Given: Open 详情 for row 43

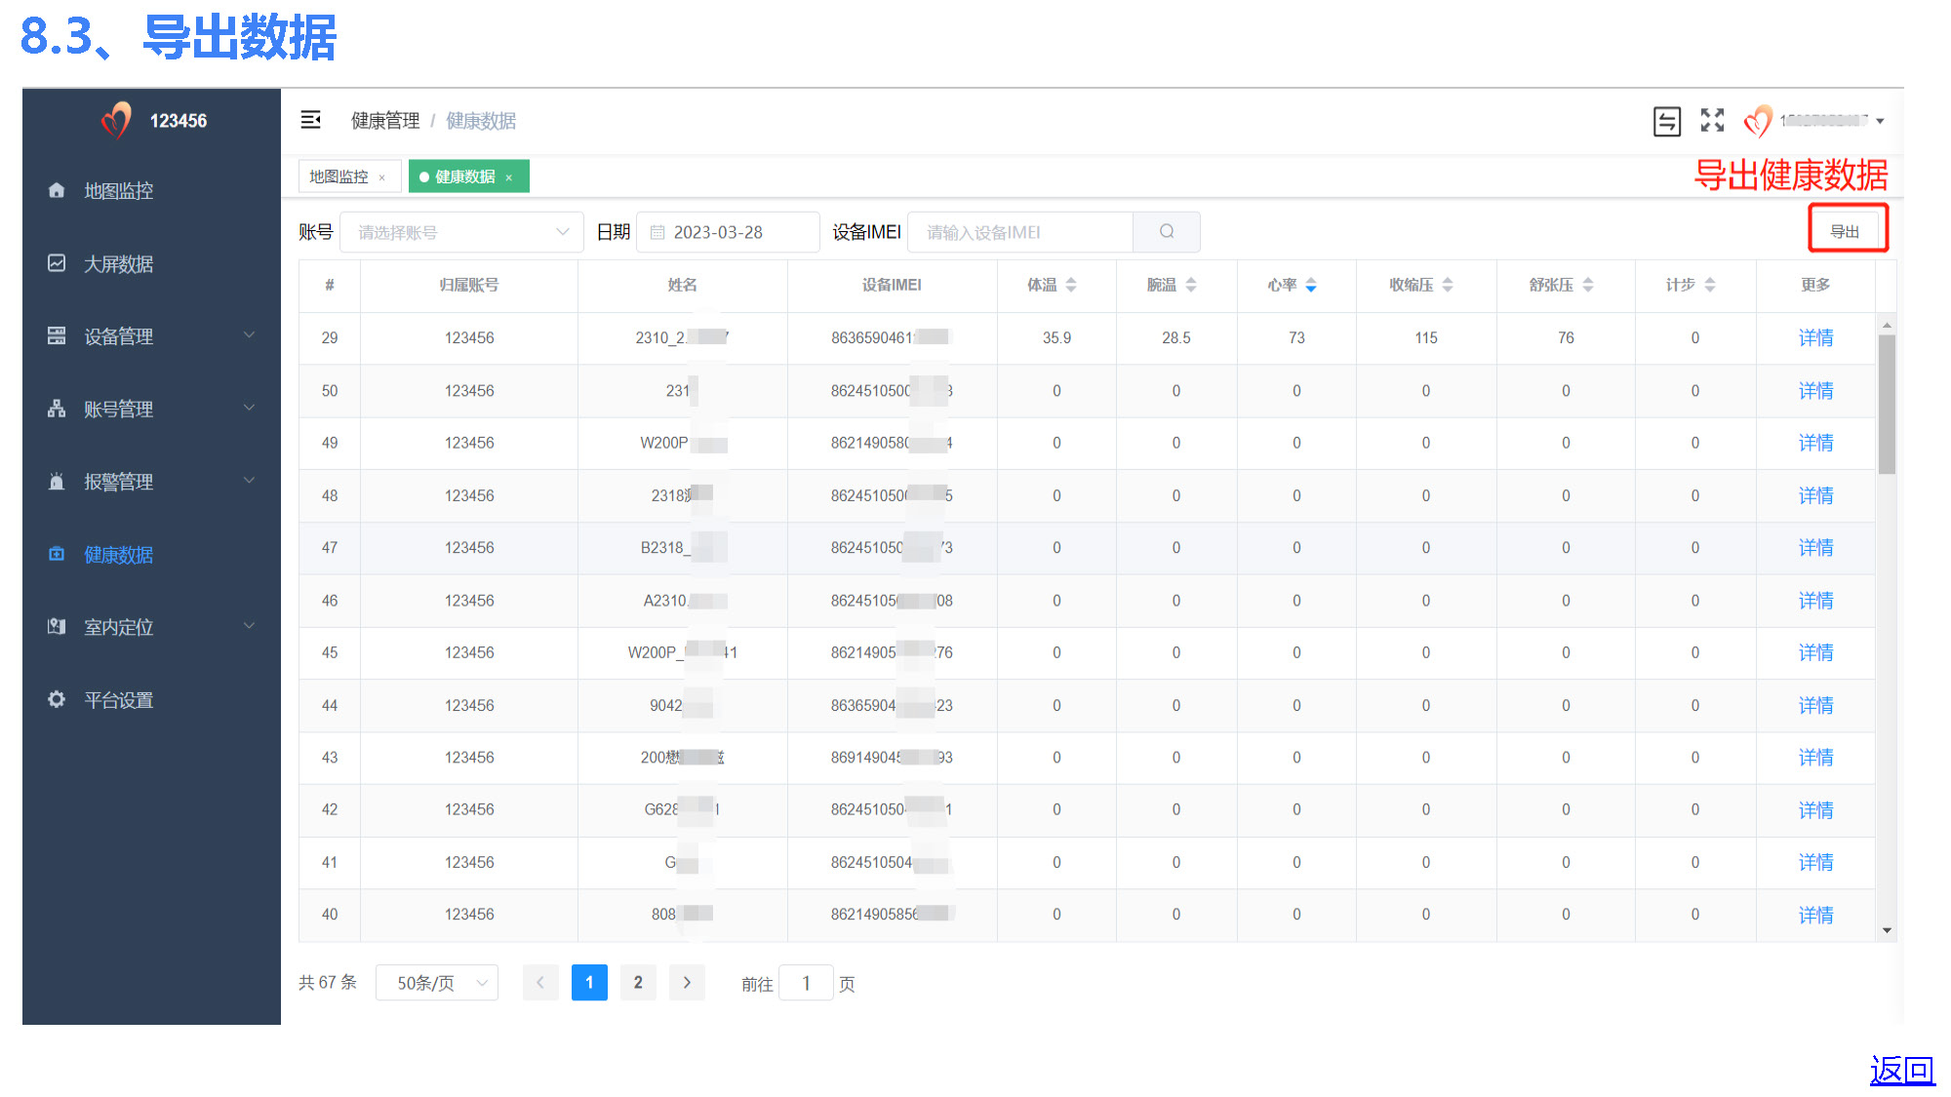Looking at the screenshot, I should point(1815,757).
